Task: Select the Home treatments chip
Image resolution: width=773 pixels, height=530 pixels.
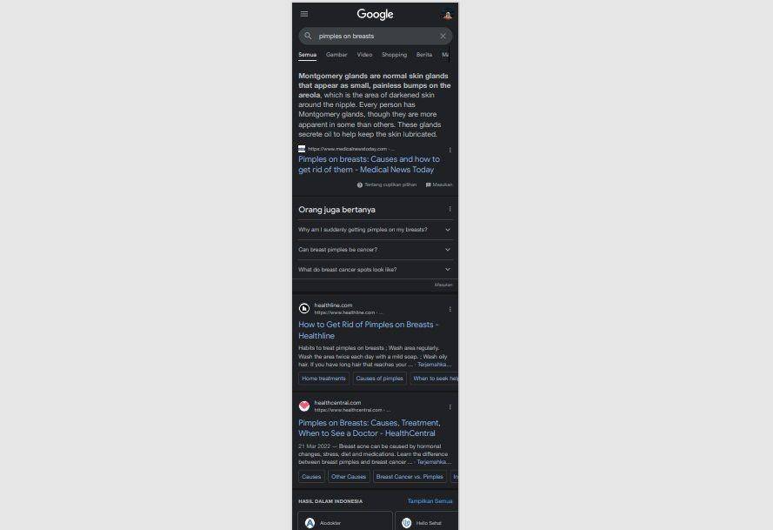Action: [x=323, y=379]
